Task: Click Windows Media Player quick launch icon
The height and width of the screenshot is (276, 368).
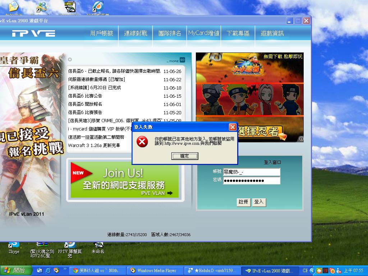Action: [56, 271]
